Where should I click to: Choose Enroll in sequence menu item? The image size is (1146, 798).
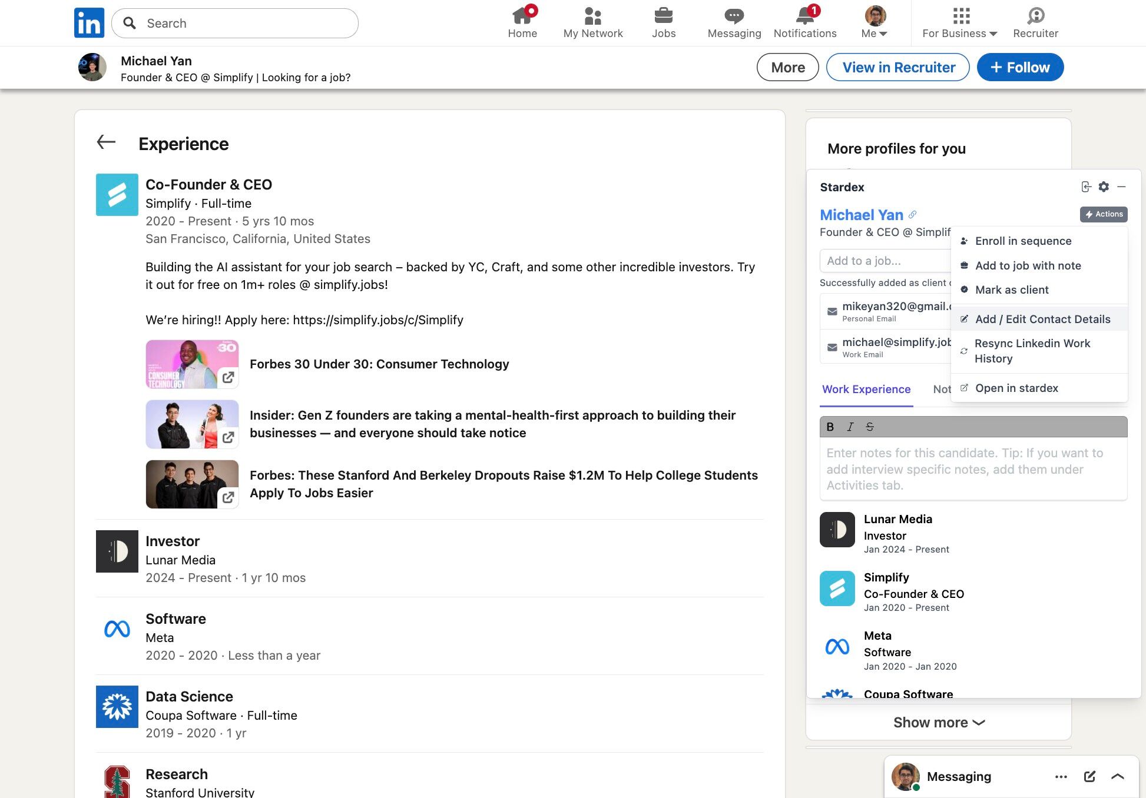pos(1023,241)
